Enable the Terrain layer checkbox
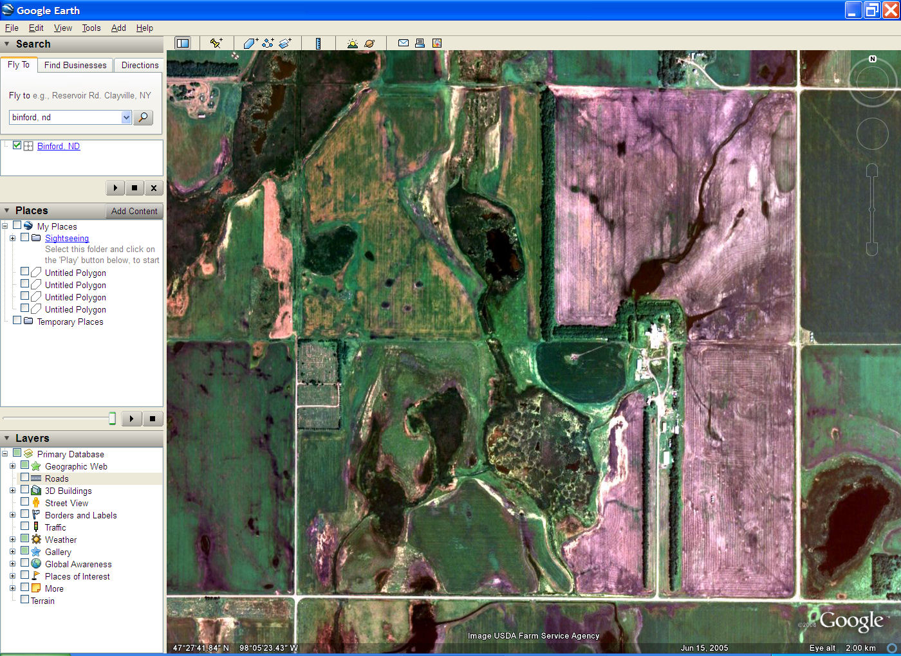The width and height of the screenshot is (901, 656). [24, 600]
